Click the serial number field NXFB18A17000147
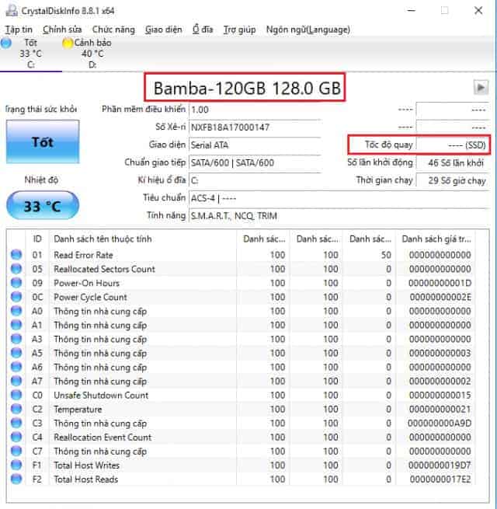The image size is (497, 509). pos(255,127)
